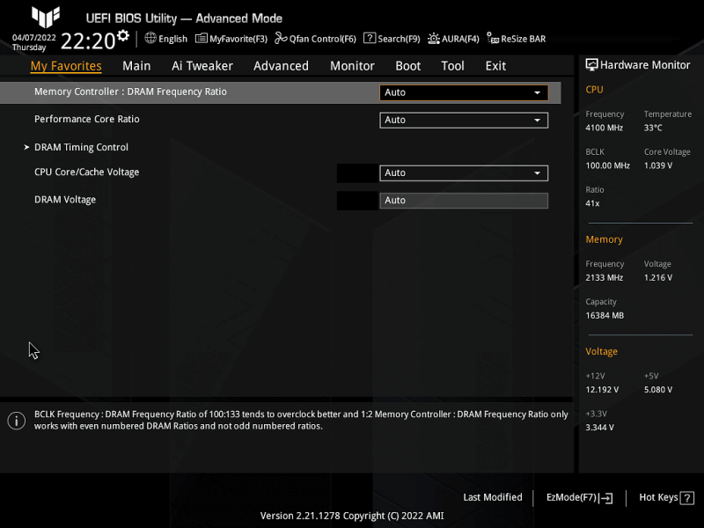Click the English language button

(x=172, y=39)
